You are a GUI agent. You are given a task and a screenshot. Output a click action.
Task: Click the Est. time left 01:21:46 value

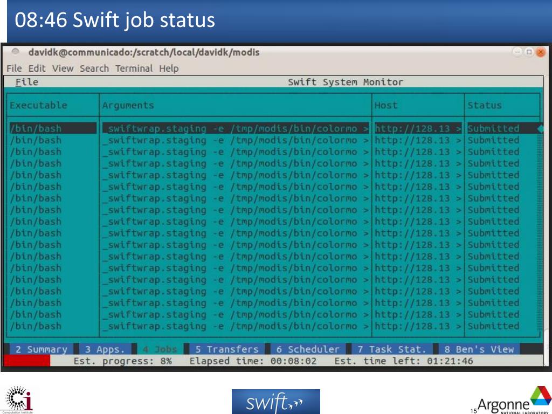(450, 361)
